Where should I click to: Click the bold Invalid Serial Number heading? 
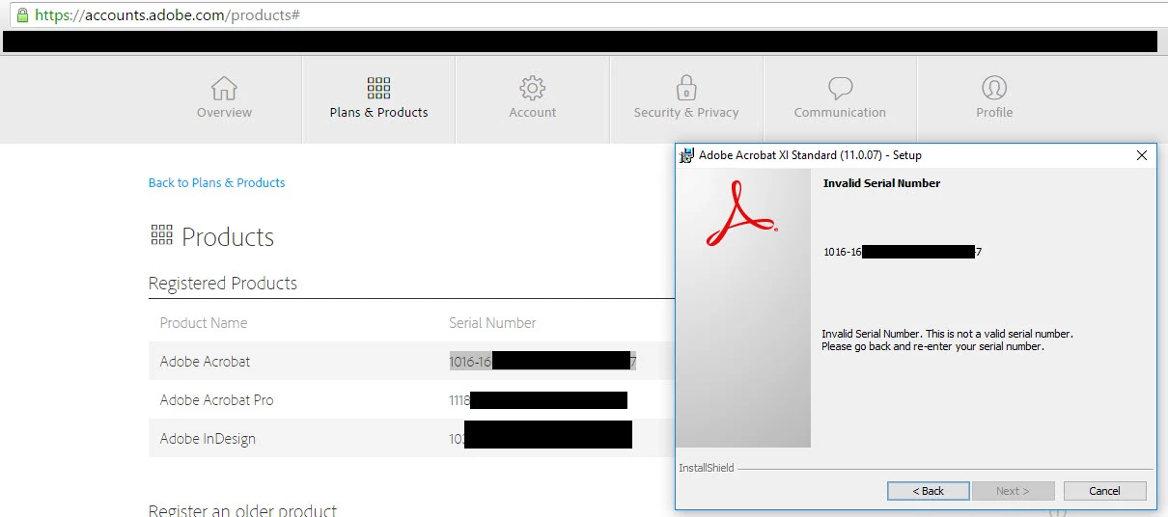point(881,183)
